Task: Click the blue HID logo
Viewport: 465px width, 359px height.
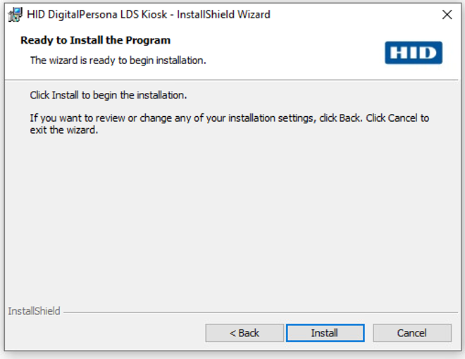Action: coord(414,53)
